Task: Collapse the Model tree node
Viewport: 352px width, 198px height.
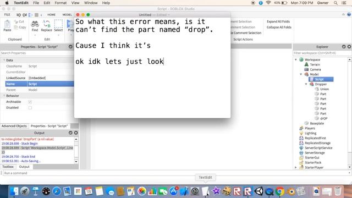Action: [301, 74]
